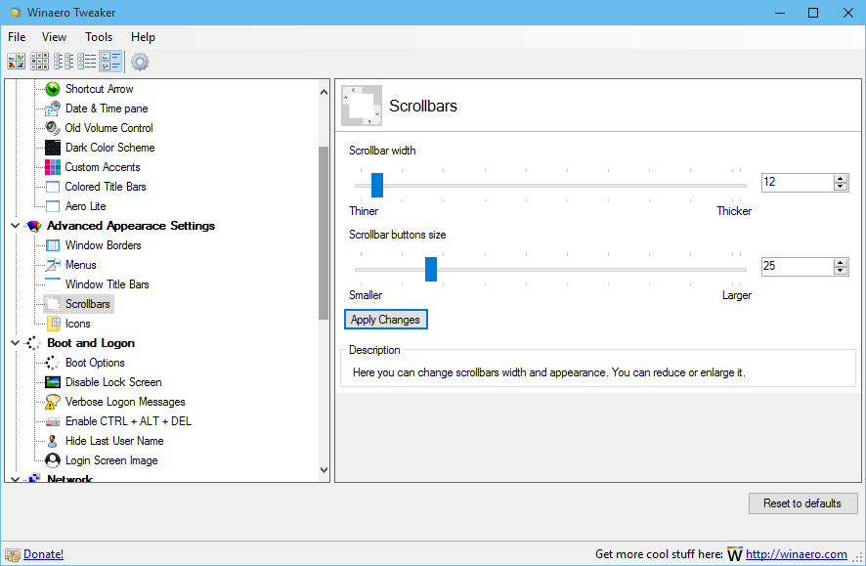The image size is (866, 566).
Task: Click the Verbose Logon Messages warning icon
Action: coord(53,402)
